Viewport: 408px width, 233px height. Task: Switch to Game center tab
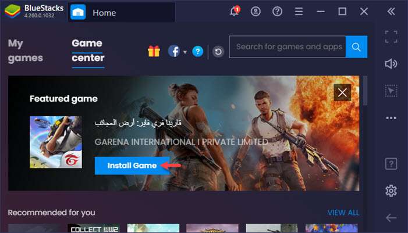click(x=88, y=51)
